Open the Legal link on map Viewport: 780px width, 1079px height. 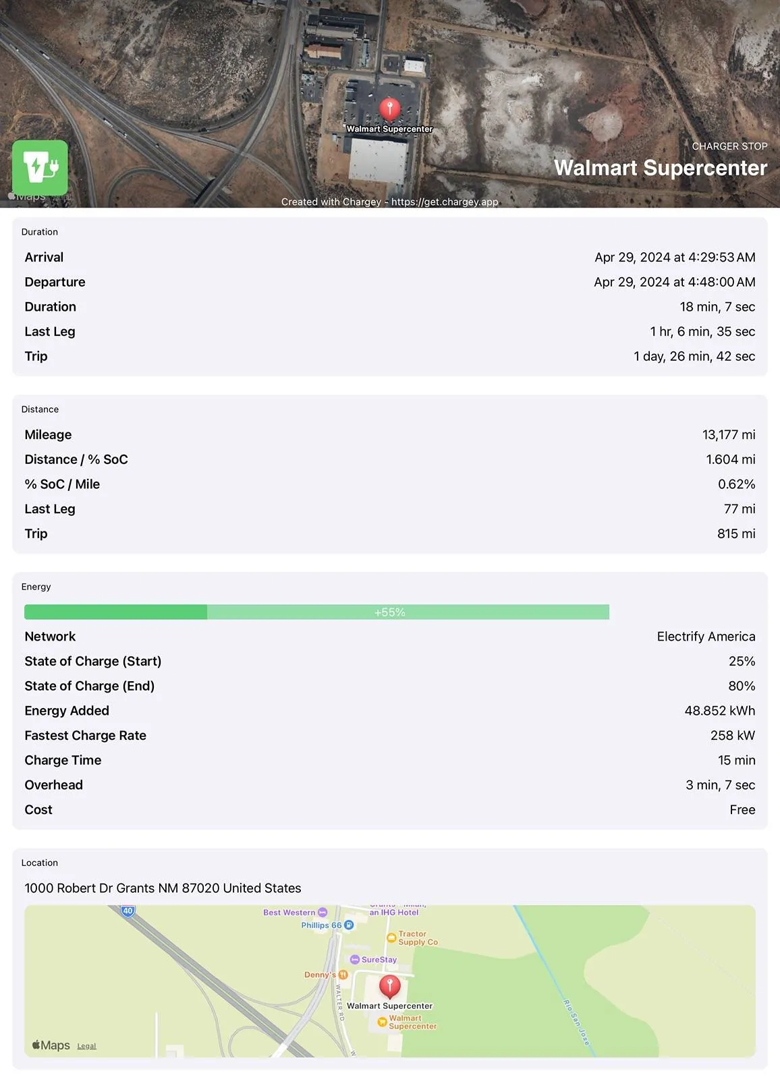click(x=86, y=1046)
